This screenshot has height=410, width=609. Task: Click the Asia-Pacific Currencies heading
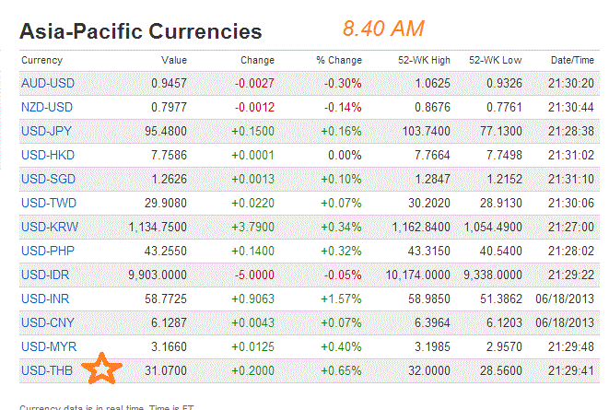tap(140, 32)
